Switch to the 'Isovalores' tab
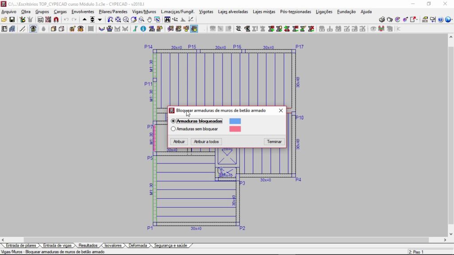 coord(113,245)
